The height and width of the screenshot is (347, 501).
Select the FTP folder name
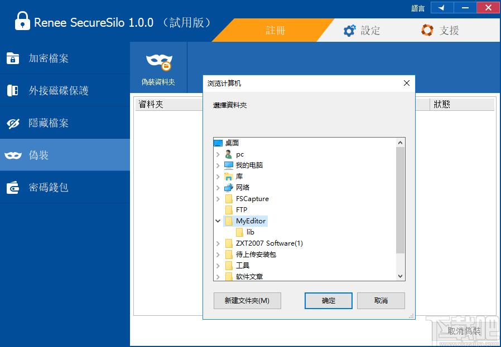pyautogui.click(x=242, y=210)
